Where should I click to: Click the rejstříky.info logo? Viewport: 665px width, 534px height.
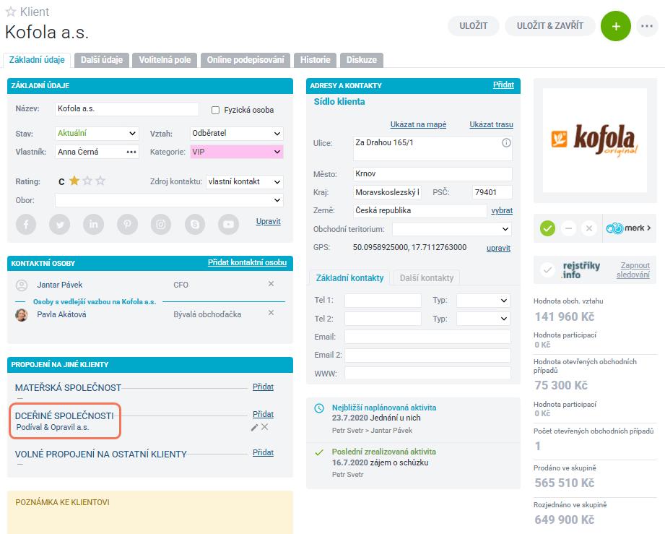click(581, 270)
